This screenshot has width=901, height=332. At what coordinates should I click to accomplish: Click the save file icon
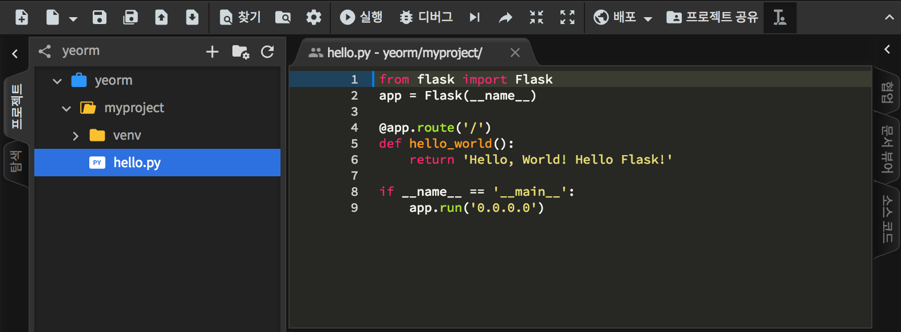click(100, 17)
